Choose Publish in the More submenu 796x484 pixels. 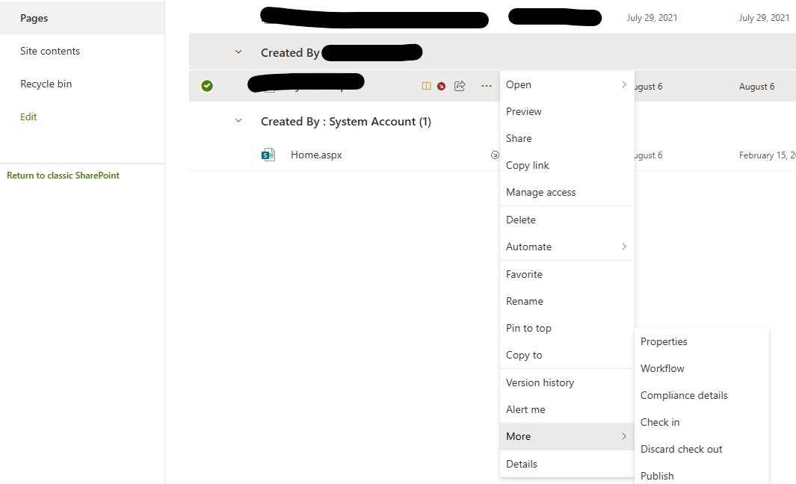coord(657,476)
